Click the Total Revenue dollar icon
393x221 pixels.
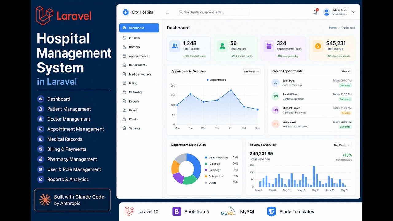(x=318, y=46)
